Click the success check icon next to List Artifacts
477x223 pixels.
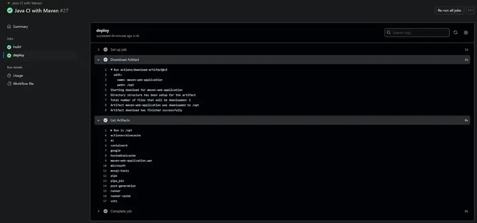tap(105, 120)
